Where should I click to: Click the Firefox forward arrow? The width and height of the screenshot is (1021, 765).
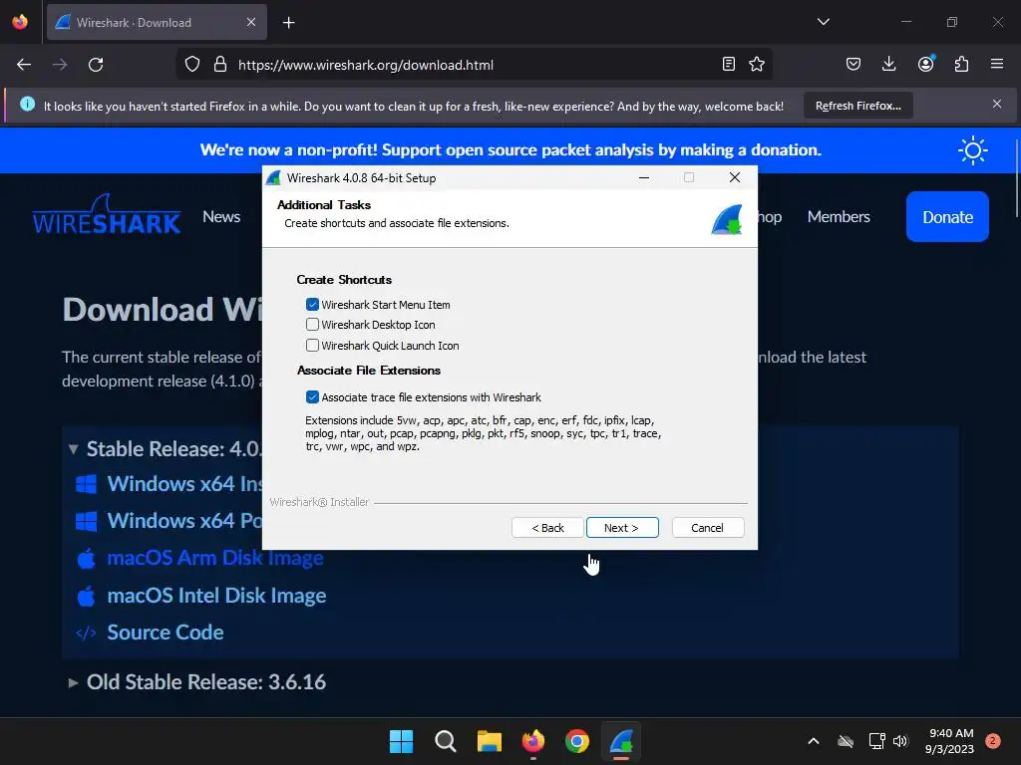[60, 65]
